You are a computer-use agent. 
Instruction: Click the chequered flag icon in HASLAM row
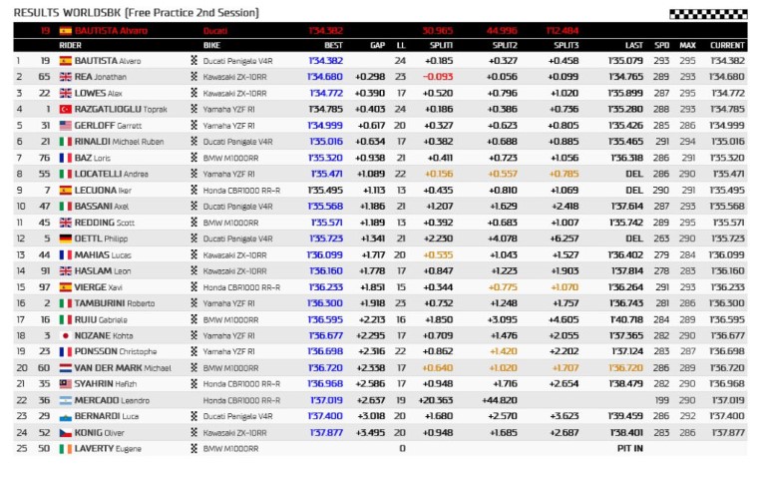pyautogui.click(x=193, y=270)
